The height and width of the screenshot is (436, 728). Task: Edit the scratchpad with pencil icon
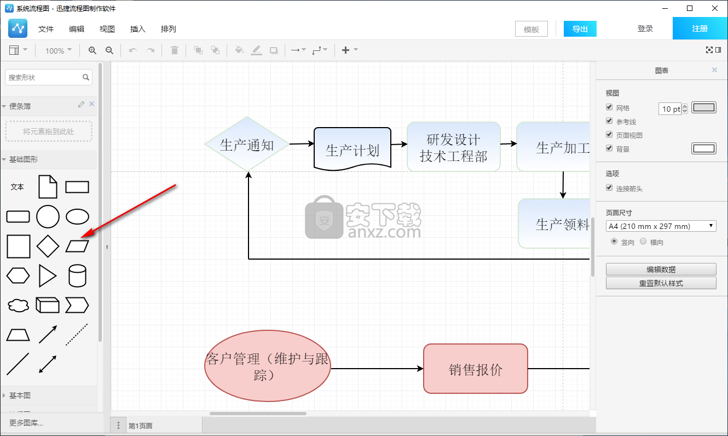click(x=81, y=104)
